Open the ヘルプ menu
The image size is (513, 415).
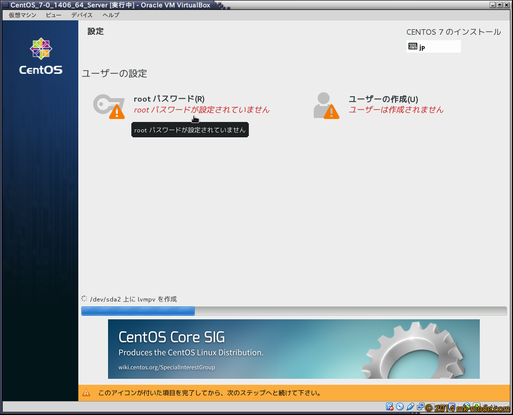click(111, 15)
